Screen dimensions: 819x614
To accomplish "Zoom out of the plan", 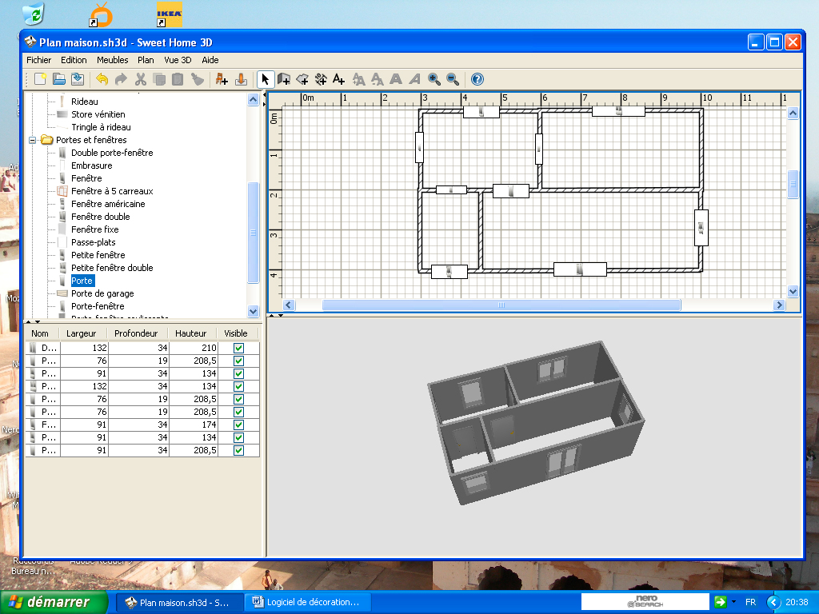I will tap(453, 79).
